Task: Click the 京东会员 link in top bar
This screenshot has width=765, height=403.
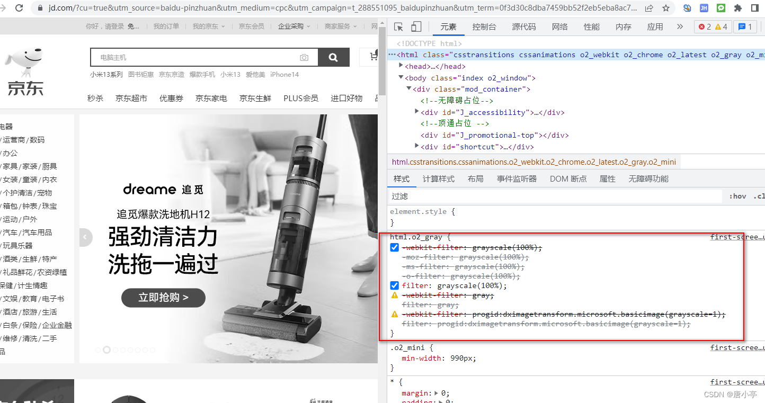Action: coord(251,26)
